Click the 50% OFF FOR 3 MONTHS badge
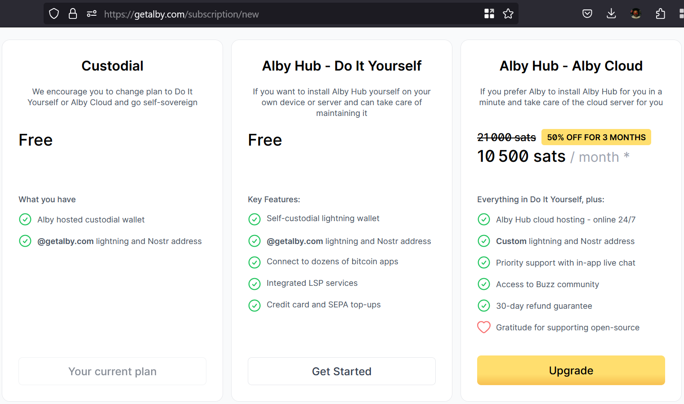Screen dimensions: 684x404 pyautogui.click(x=596, y=137)
